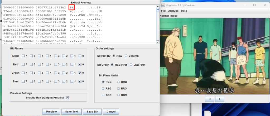
Task: Enable the Alpha bit plane 7 checkbox
Action: click(x=23, y=56)
